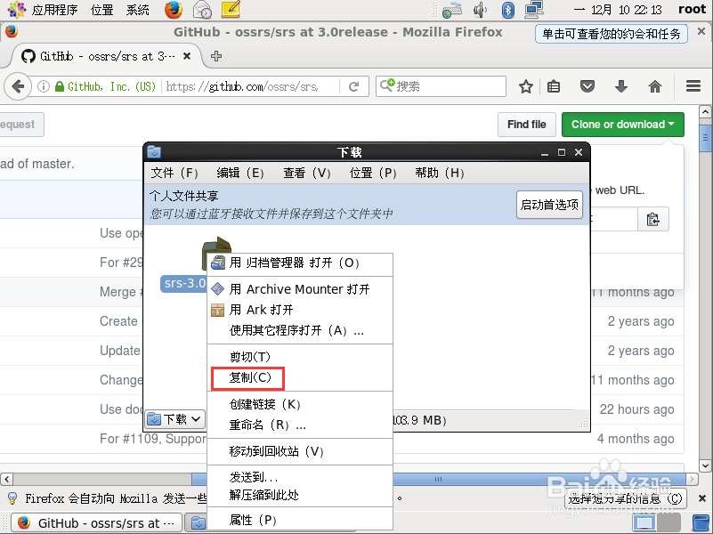713x534 pixels.
Task: Click the 下载 window title folder icon
Action: pos(154,152)
